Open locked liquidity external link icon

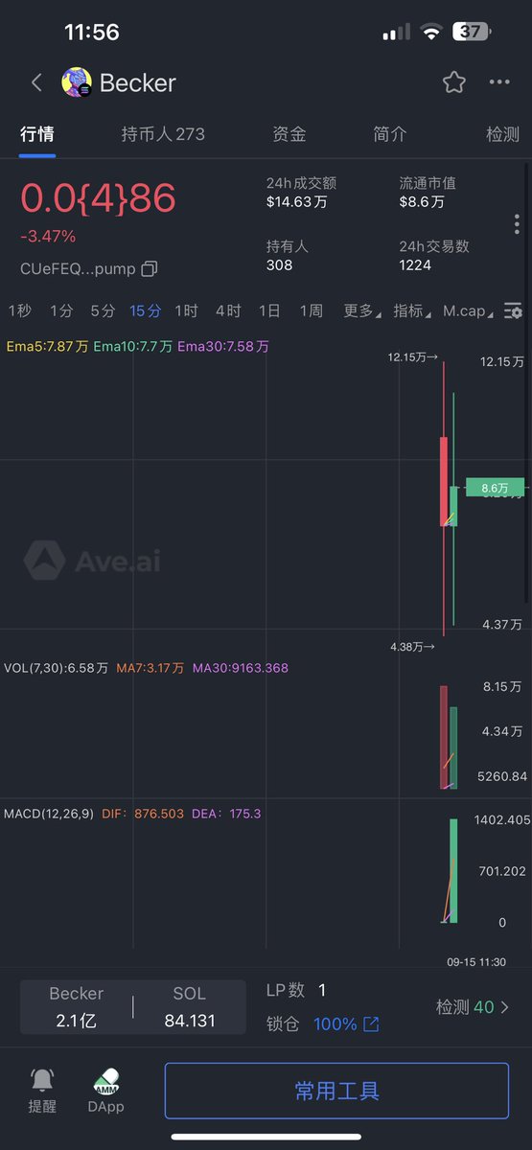pos(371,1024)
